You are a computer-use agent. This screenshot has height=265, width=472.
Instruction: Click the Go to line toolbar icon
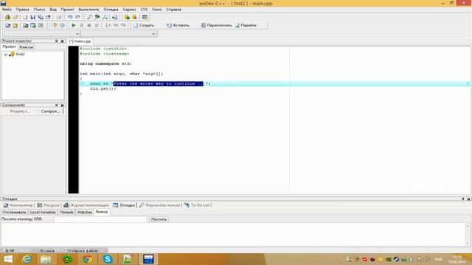point(115,18)
